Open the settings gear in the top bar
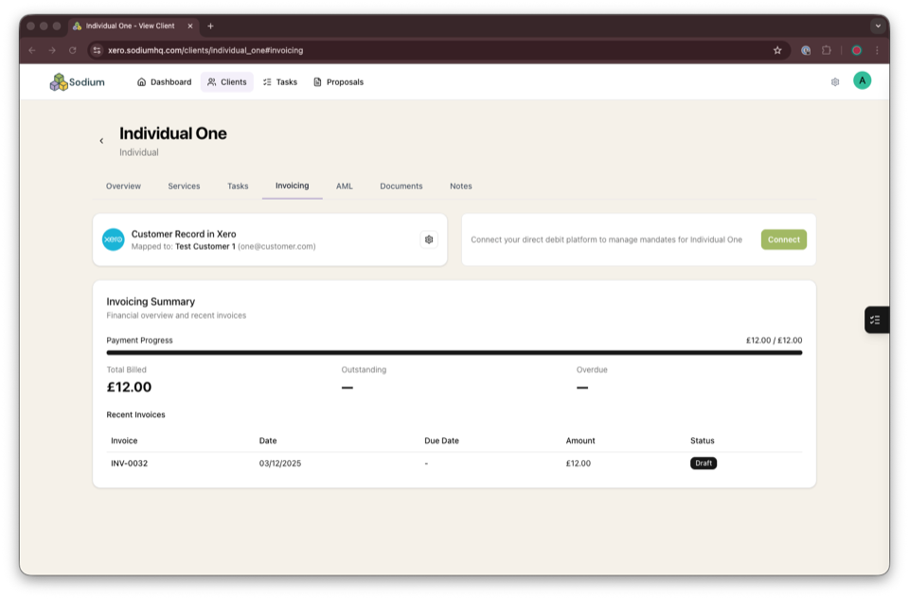The width and height of the screenshot is (909, 599). (x=835, y=81)
